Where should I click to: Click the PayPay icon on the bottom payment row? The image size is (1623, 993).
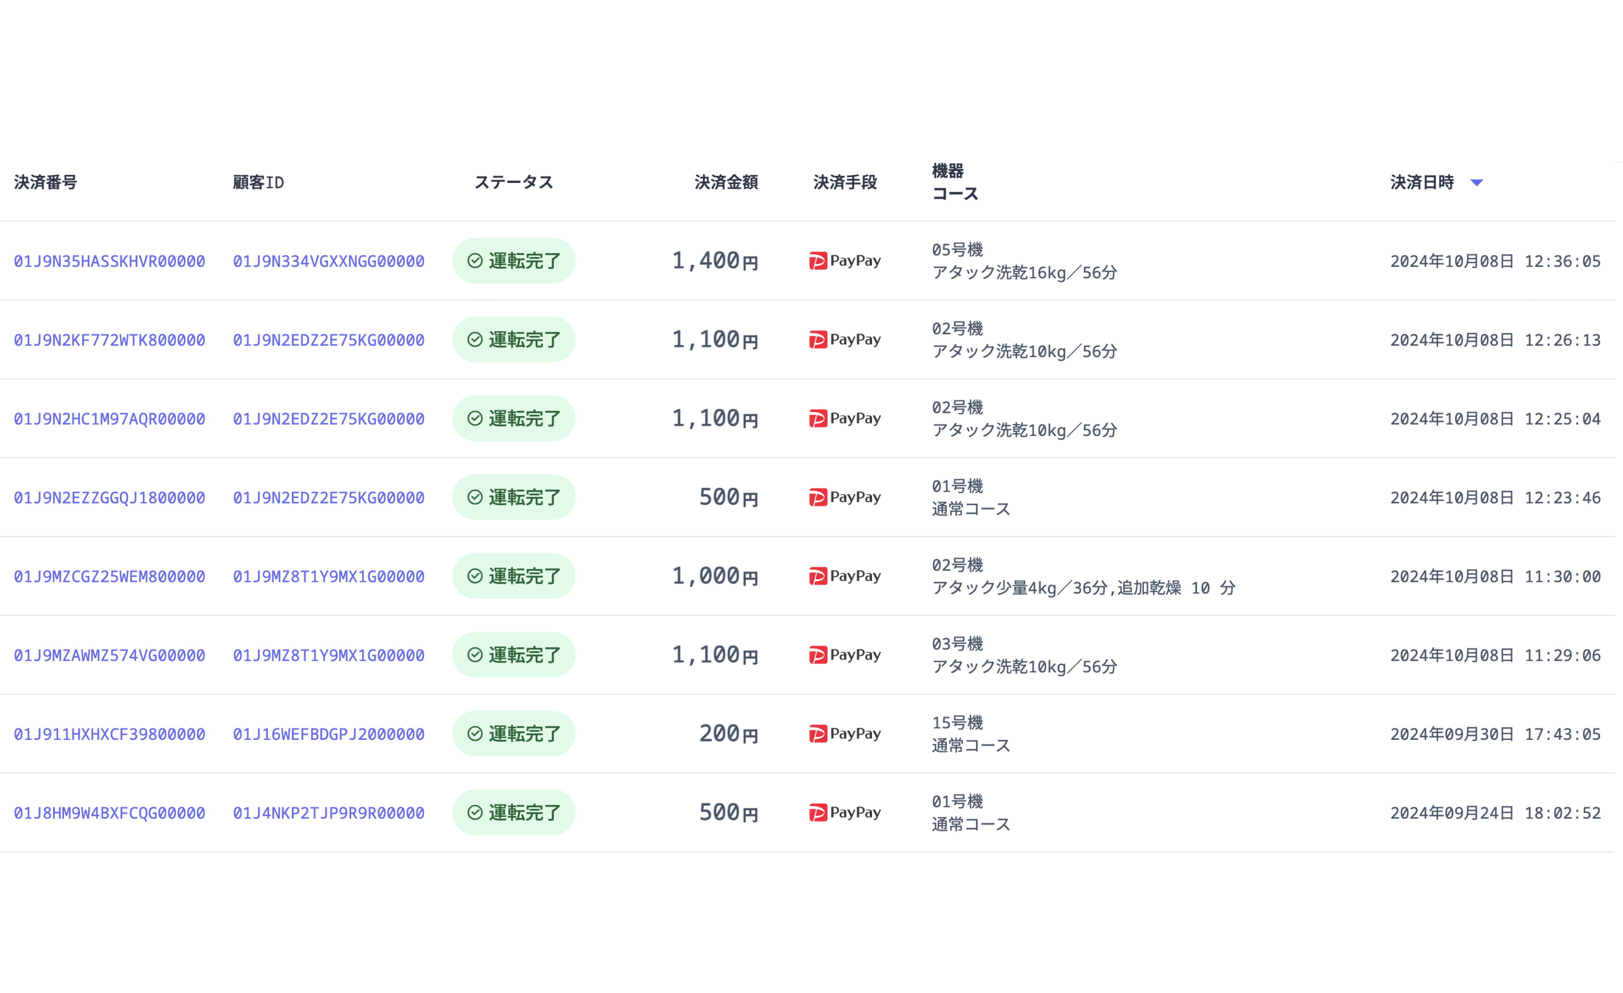tap(819, 812)
